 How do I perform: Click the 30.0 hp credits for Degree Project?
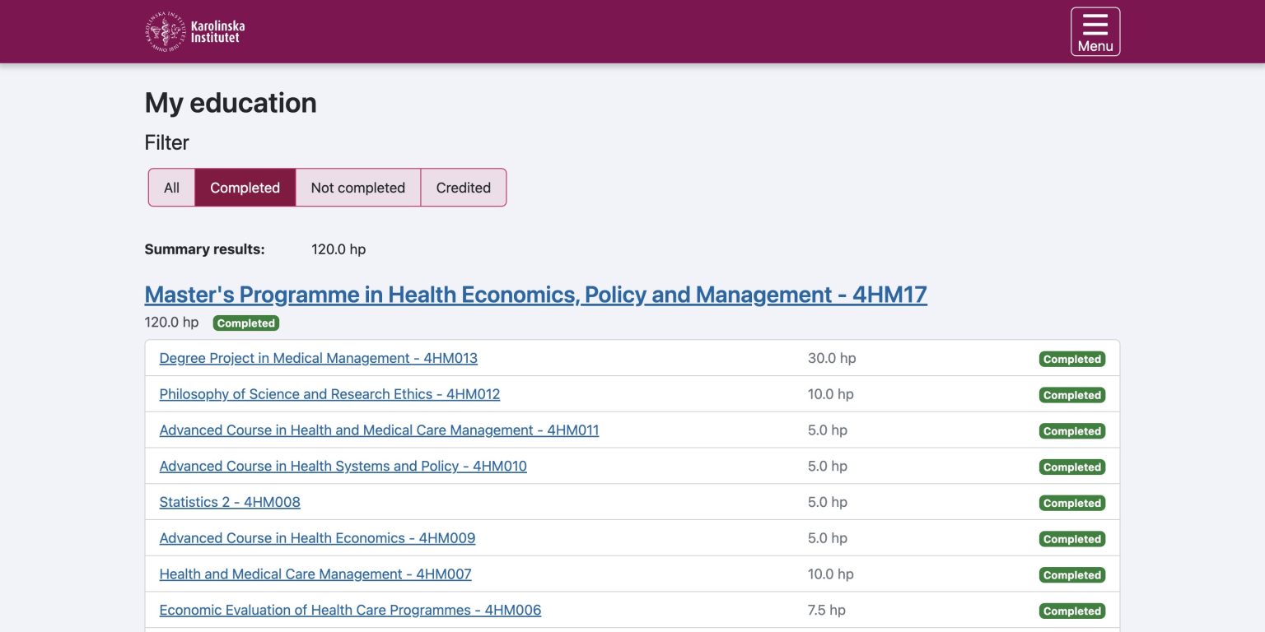point(831,358)
